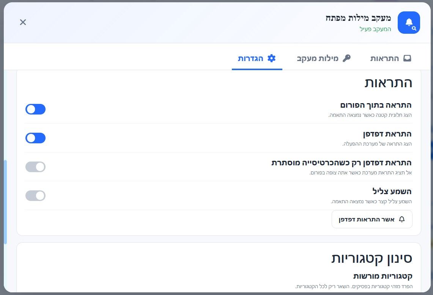This screenshot has width=433, height=295.
Task: Enable the השמע צליל sound toggle
Action: point(35,196)
